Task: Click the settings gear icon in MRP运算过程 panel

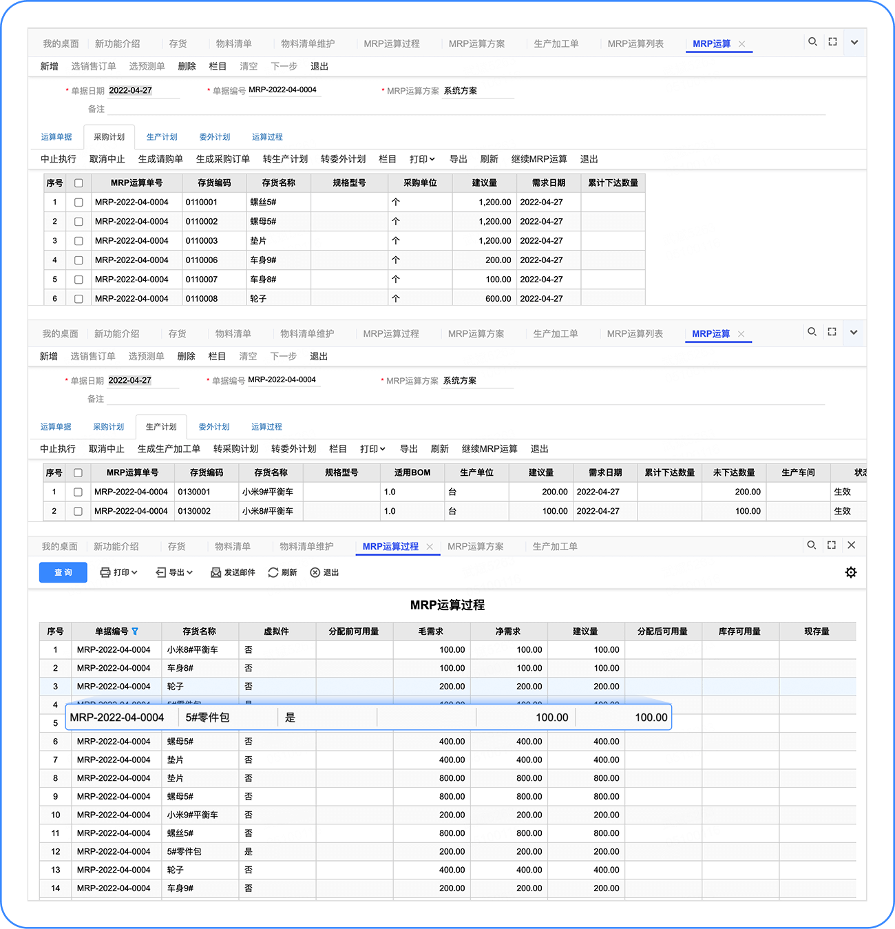Action: click(x=851, y=572)
